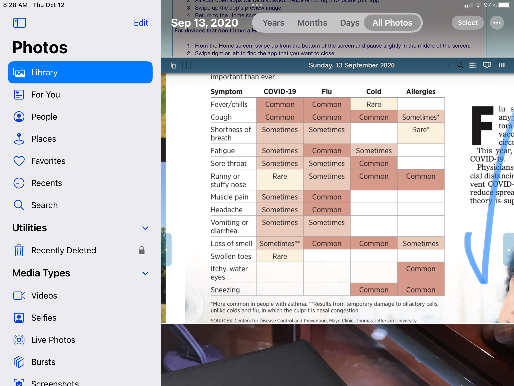The image size is (514, 386).
Task: Show Favorites photos
Action: pyautogui.click(x=48, y=161)
